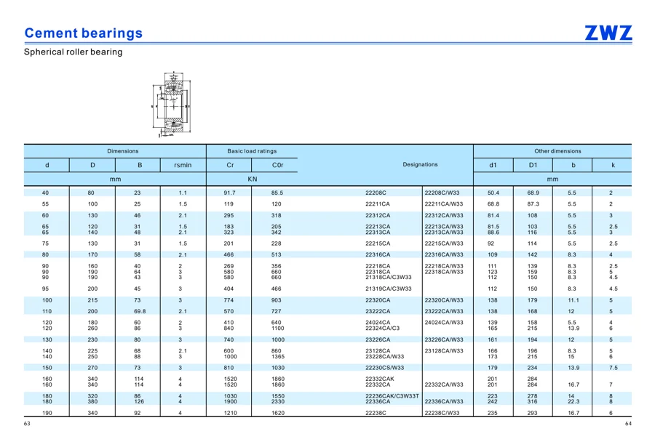Click page number 64

pyautogui.click(x=628, y=424)
